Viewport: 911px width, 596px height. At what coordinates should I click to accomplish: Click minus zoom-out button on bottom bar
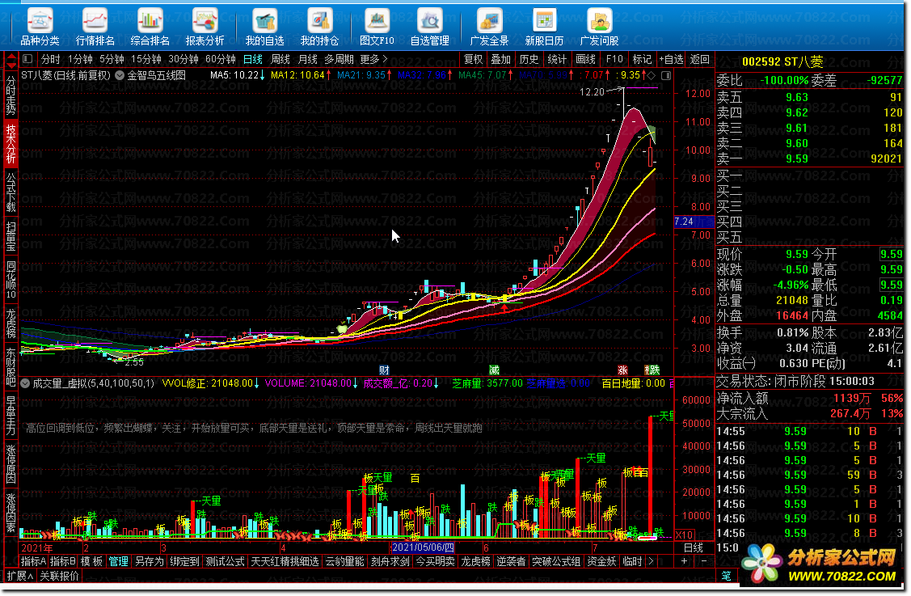tap(704, 561)
